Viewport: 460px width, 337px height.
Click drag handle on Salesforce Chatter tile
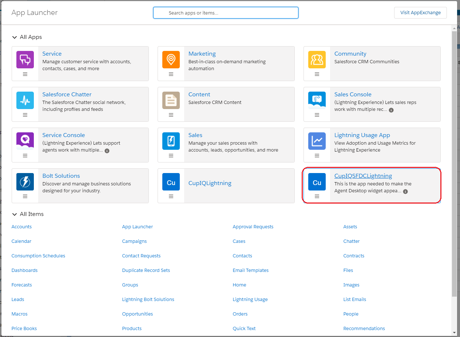[25, 115]
